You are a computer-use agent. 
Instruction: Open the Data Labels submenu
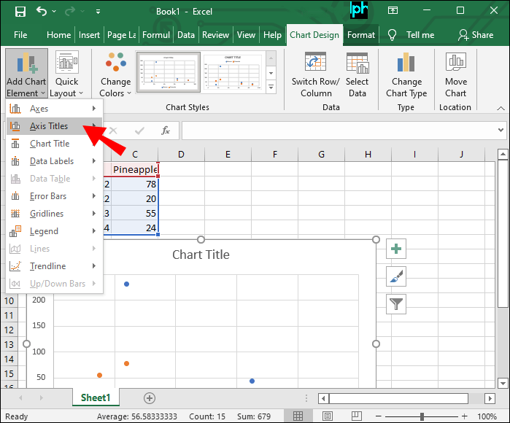pos(53,161)
